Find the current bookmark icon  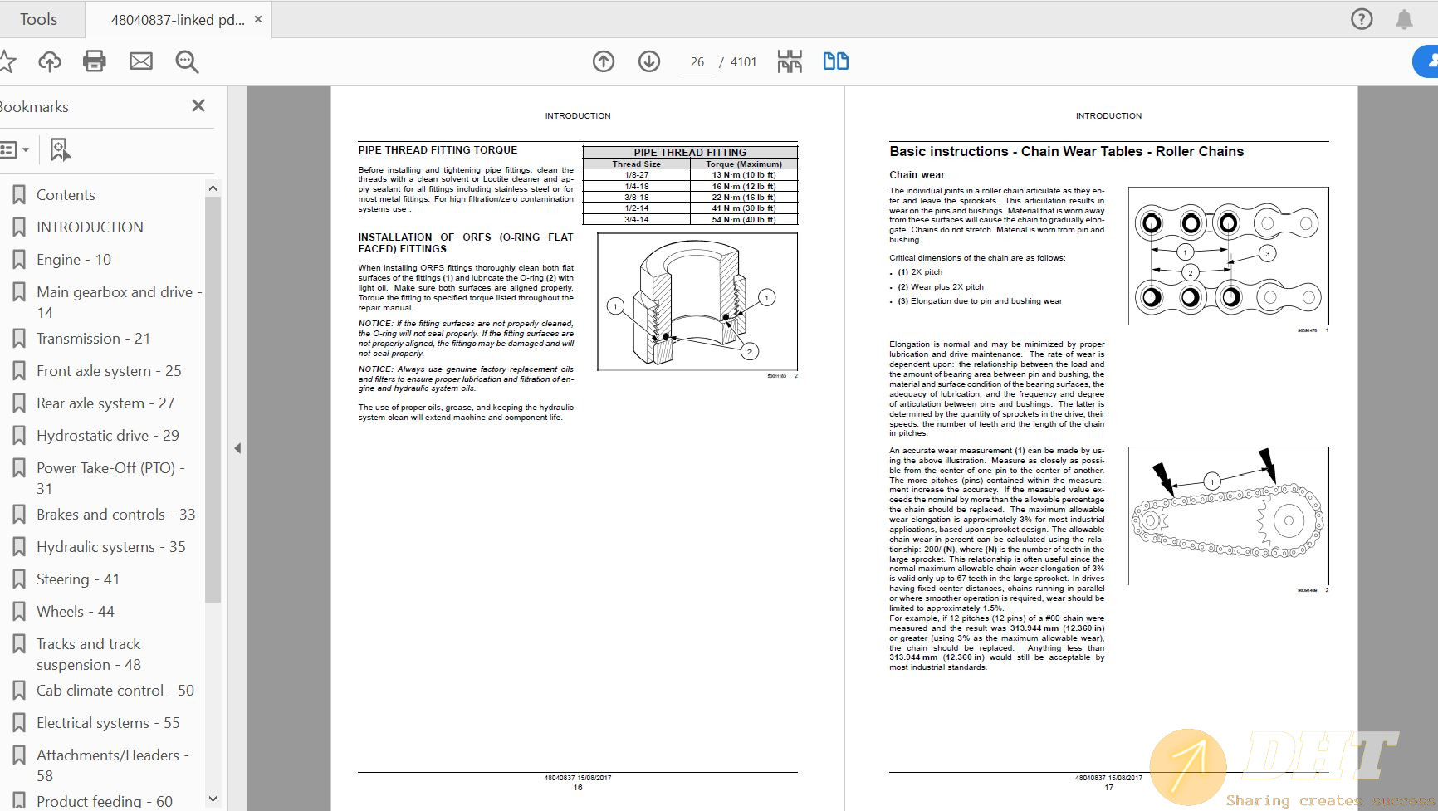pyautogui.click(x=60, y=150)
